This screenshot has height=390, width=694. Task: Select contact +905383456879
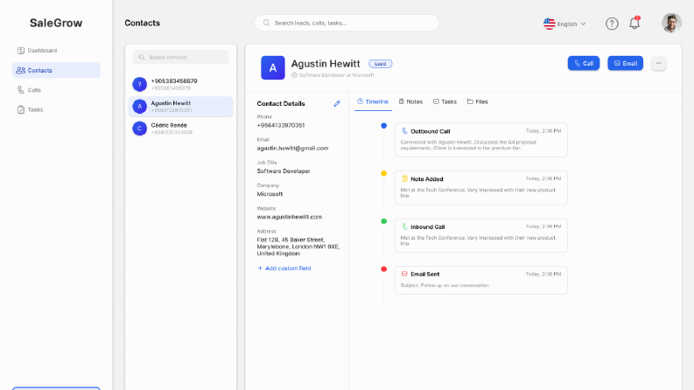click(x=180, y=84)
